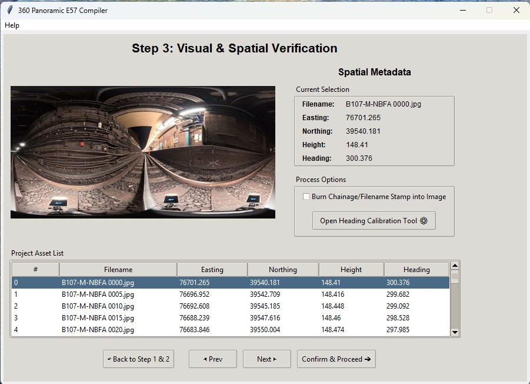The image size is (530, 384).
Task: Click Heading value 300.376 in Current Selection
Action: point(359,158)
